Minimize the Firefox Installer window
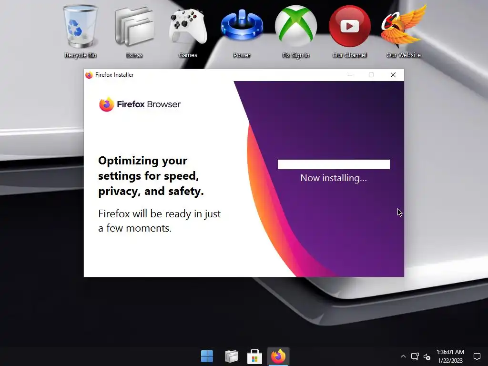Viewport: 488px width, 366px height. pos(350,75)
